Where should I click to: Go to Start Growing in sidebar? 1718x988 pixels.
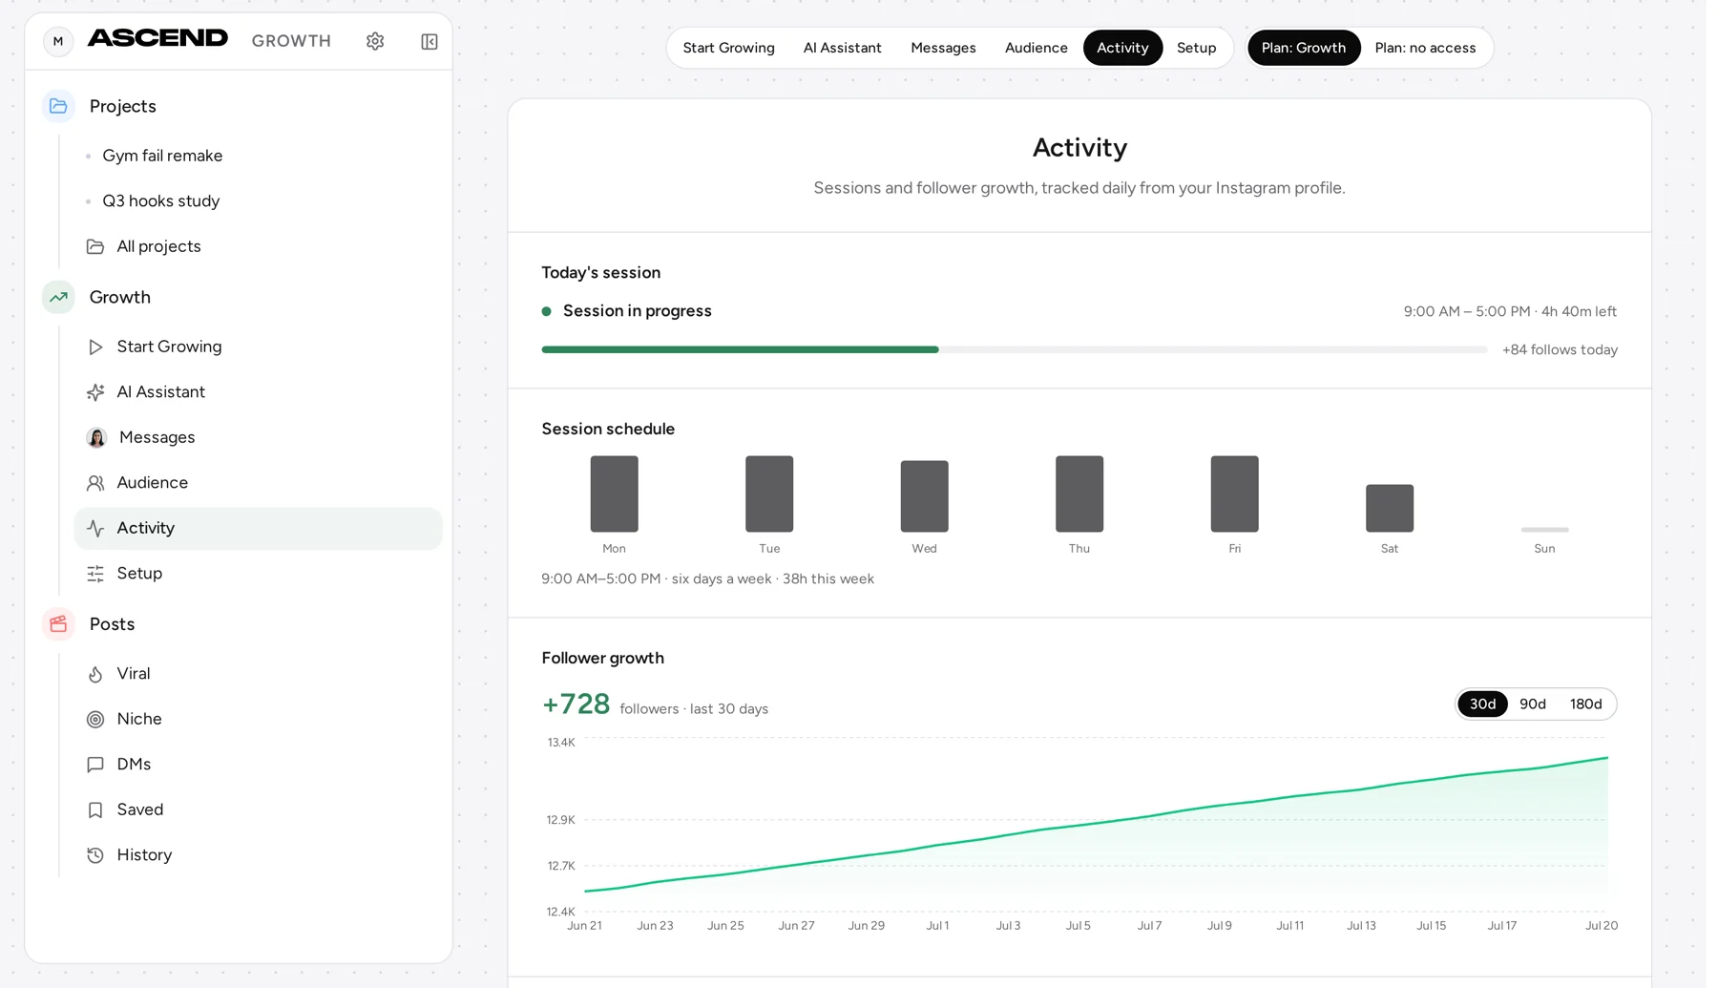(x=259, y=347)
